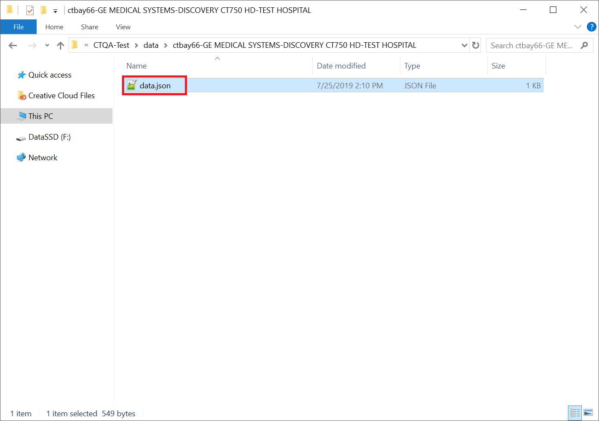Open Quick Access Toolbar customize dropdown
The width and height of the screenshot is (599, 421).
(x=55, y=10)
